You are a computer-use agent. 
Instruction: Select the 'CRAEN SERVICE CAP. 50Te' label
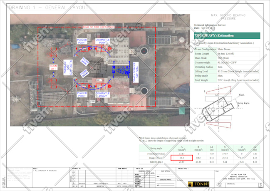[x=136, y=72]
